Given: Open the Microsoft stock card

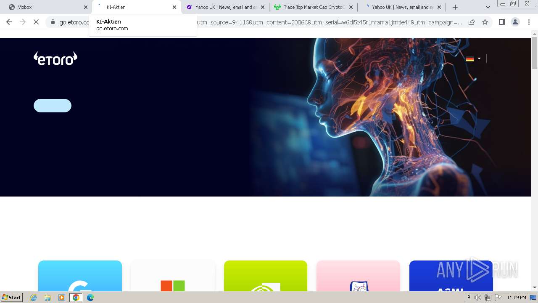Looking at the screenshot, I should 173,276.
